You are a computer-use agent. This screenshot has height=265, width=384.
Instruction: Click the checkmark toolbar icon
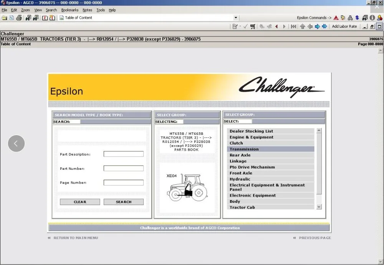tap(245, 26)
